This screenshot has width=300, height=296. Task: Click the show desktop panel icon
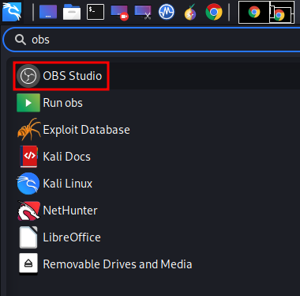click(48, 12)
